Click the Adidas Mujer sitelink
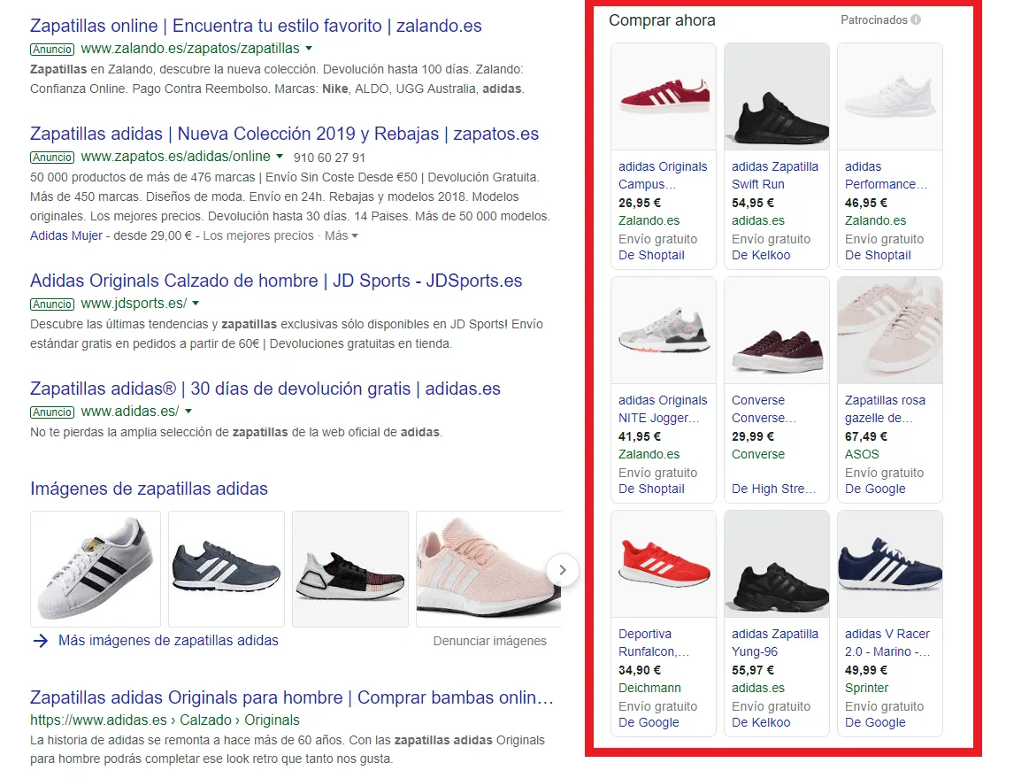Screen dimensions: 1029x778 point(66,236)
